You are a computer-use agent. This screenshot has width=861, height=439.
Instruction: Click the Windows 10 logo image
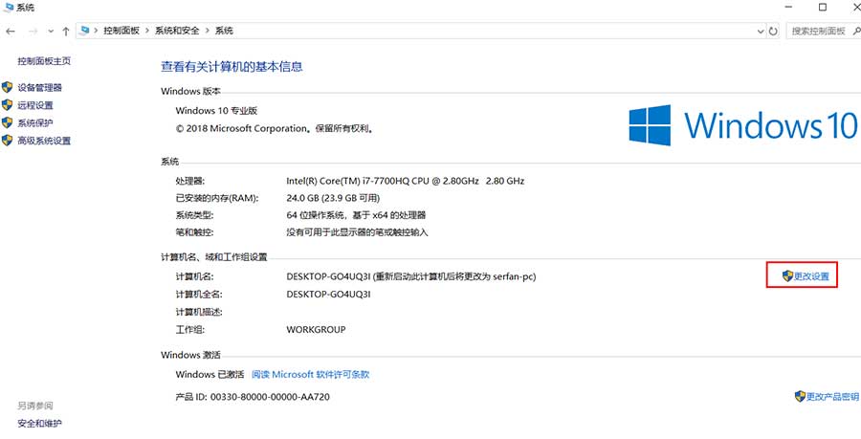pos(743,125)
